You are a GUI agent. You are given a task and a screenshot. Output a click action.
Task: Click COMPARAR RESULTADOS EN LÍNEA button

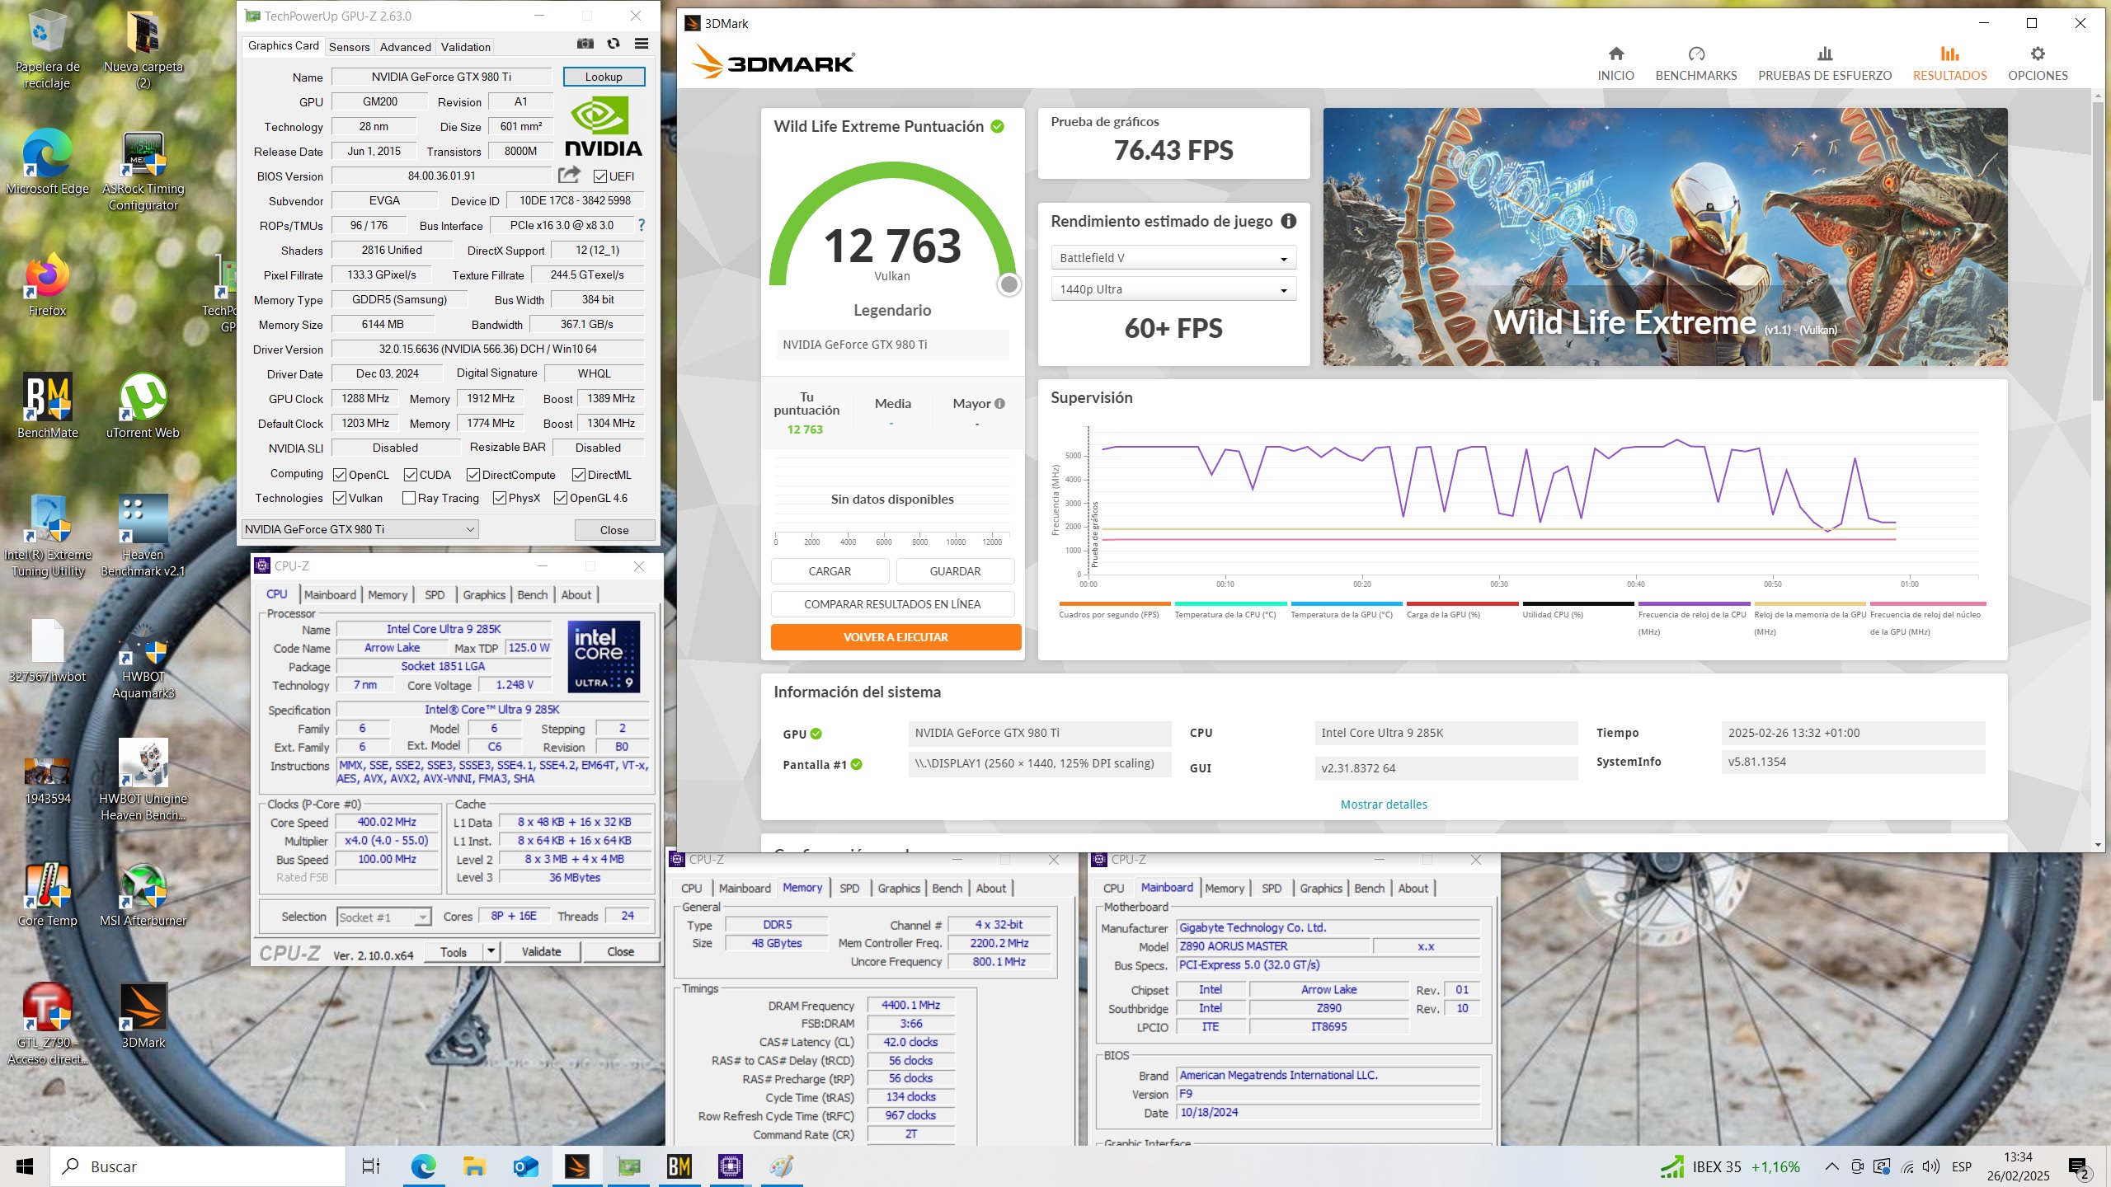[892, 604]
